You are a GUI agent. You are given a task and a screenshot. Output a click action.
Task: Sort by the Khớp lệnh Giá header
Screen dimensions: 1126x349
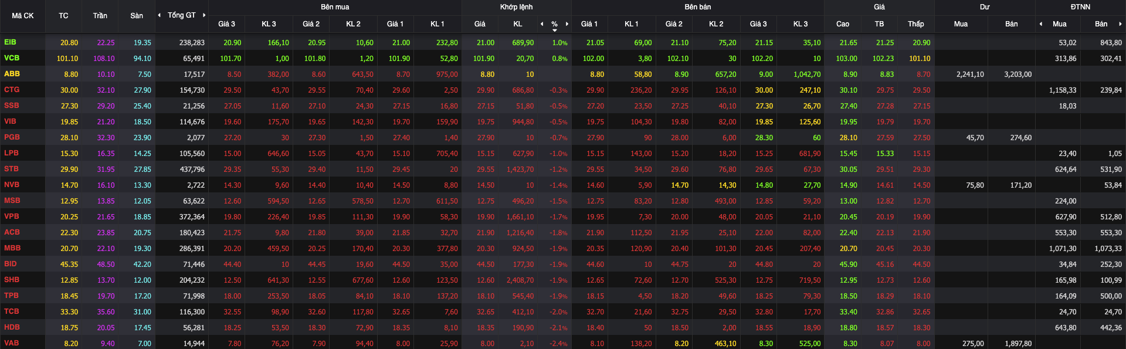(x=480, y=24)
